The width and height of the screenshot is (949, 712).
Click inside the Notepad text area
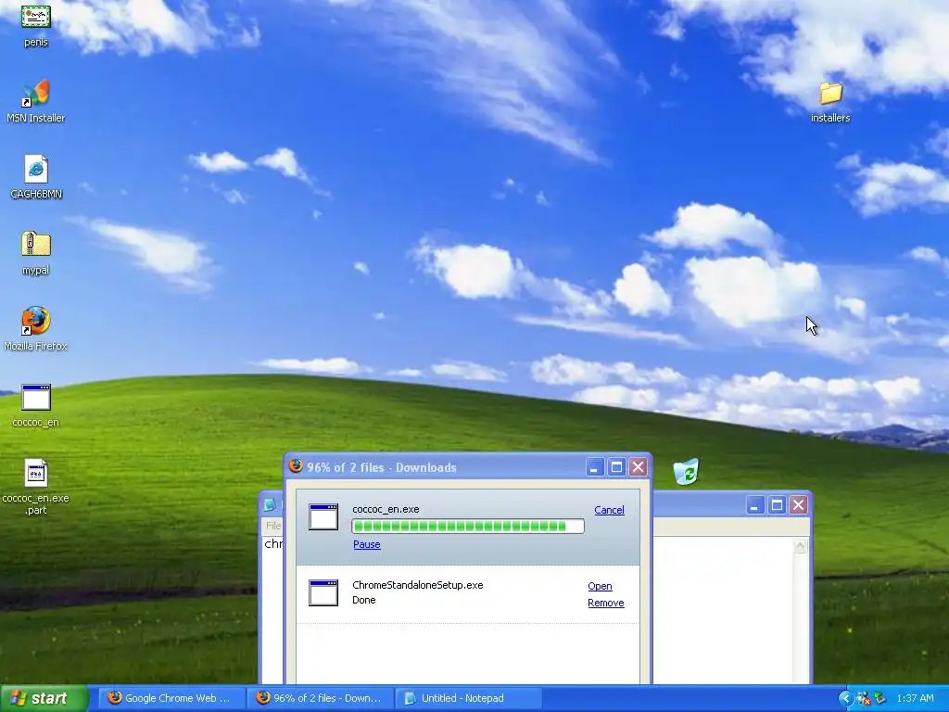click(x=722, y=610)
